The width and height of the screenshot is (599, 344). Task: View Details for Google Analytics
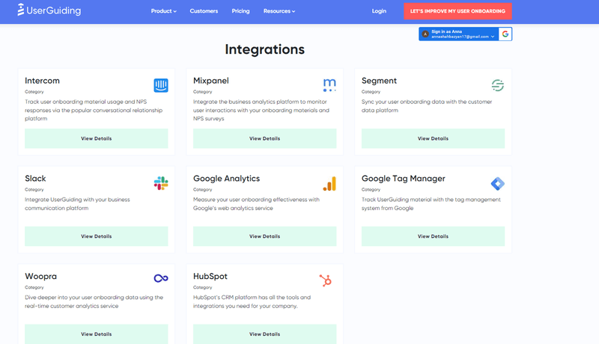(x=265, y=236)
